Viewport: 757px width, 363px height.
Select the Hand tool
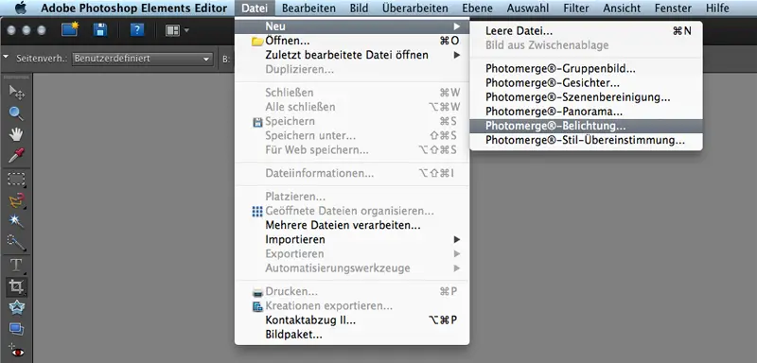(16, 134)
